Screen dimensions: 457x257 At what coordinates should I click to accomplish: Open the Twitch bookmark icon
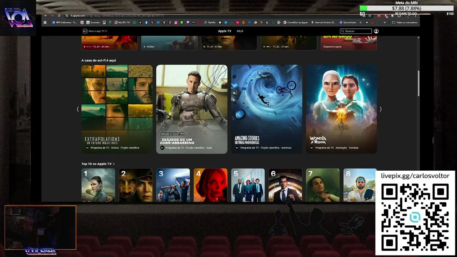pos(188,22)
